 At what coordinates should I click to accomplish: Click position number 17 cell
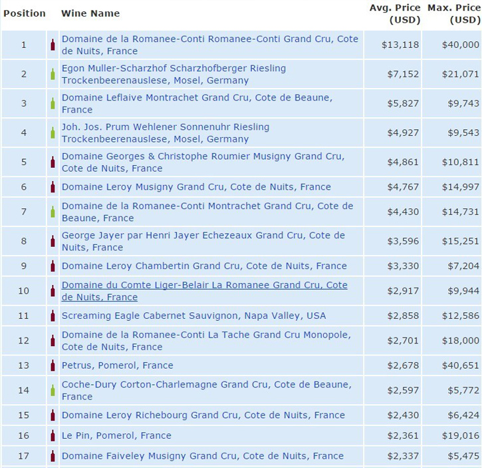coord(24,456)
